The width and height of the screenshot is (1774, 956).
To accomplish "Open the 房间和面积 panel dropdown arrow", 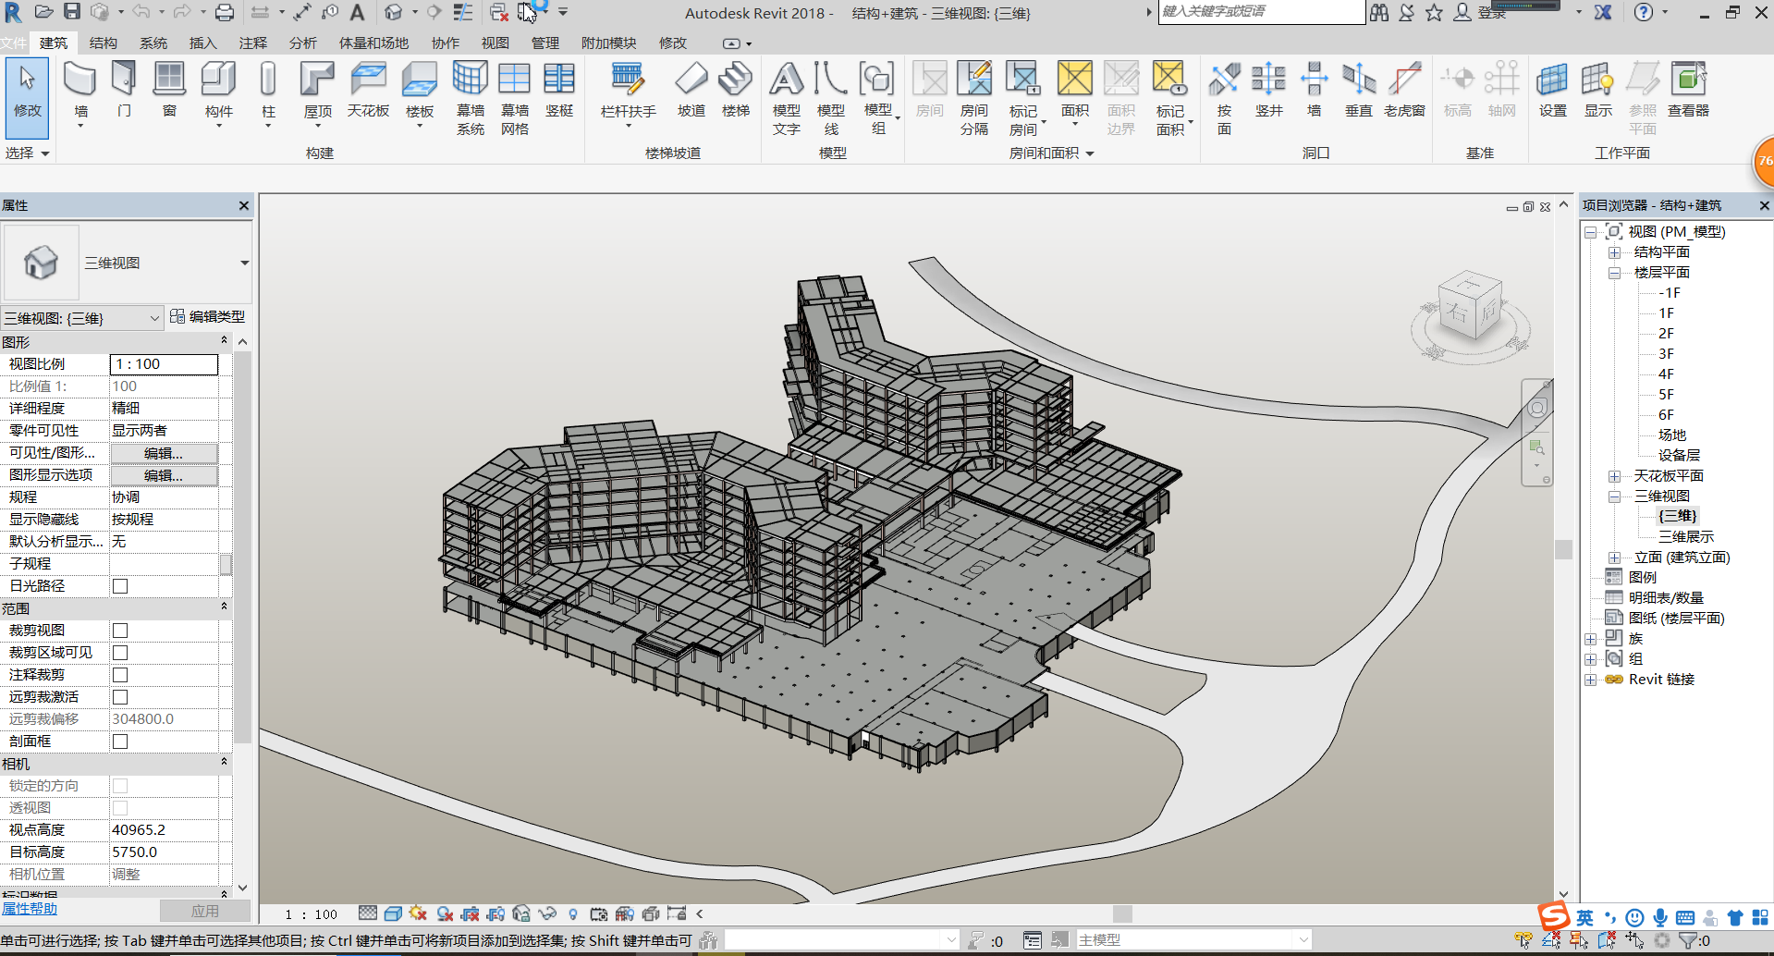I will pyautogui.click(x=1090, y=153).
